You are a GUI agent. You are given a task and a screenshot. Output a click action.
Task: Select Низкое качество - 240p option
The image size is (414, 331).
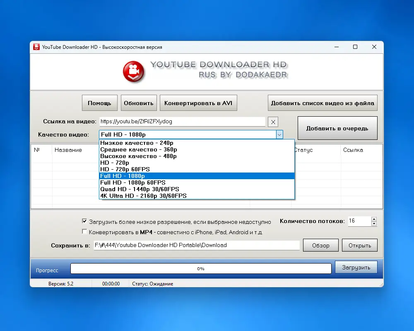197,143
